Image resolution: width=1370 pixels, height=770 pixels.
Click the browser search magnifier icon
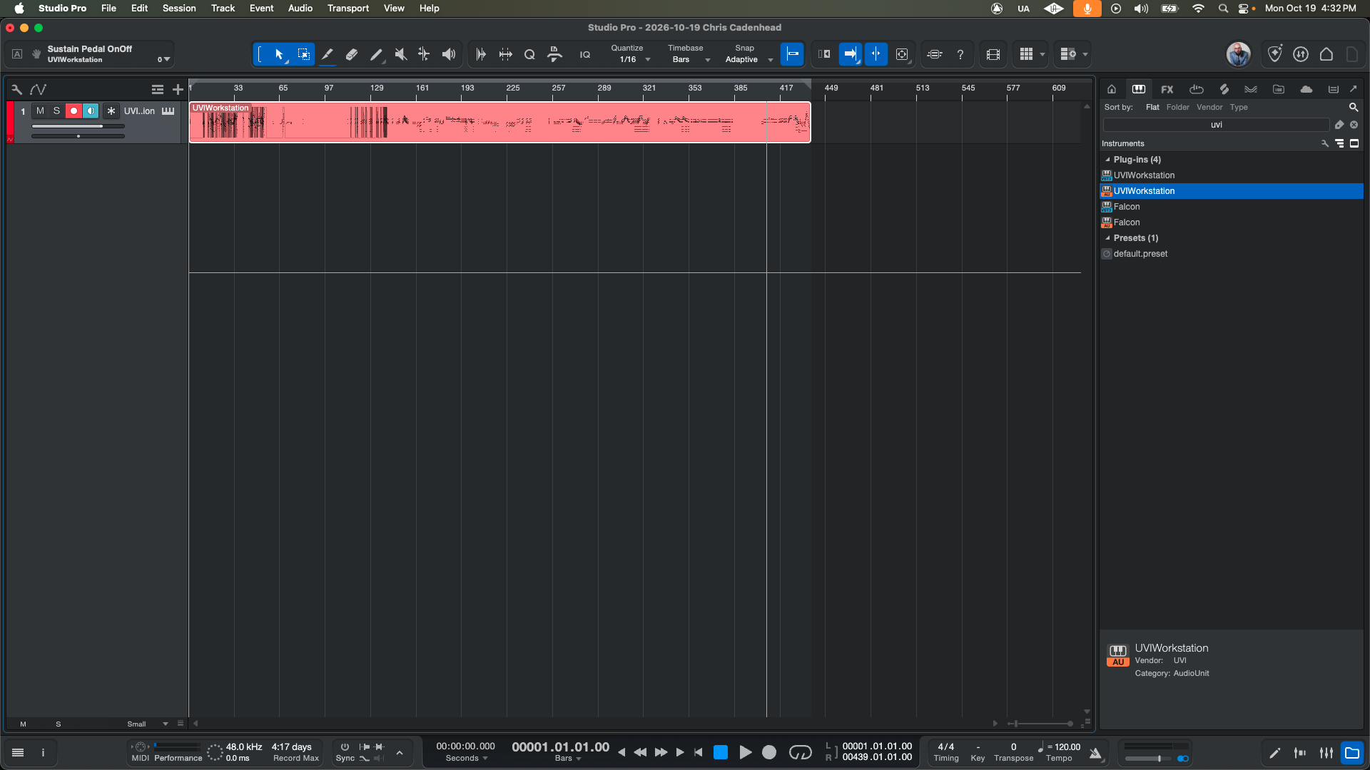click(x=1353, y=107)
